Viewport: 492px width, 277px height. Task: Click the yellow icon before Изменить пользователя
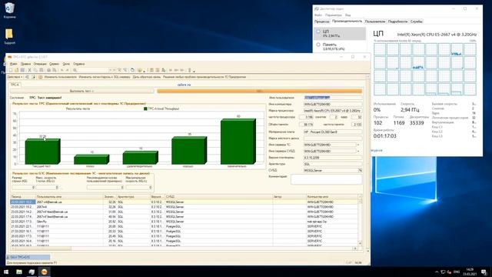coord(40,77)
